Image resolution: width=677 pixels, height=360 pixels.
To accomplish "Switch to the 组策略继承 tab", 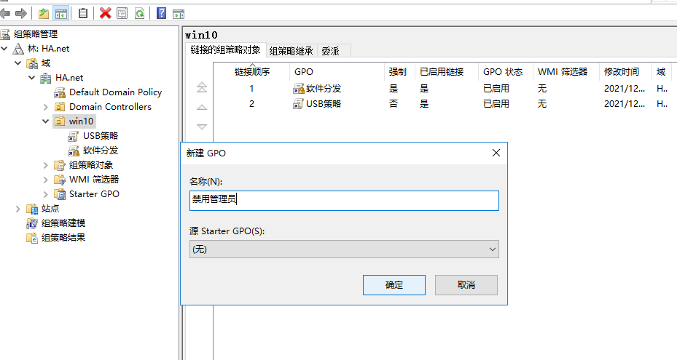I will coord(291,51).
